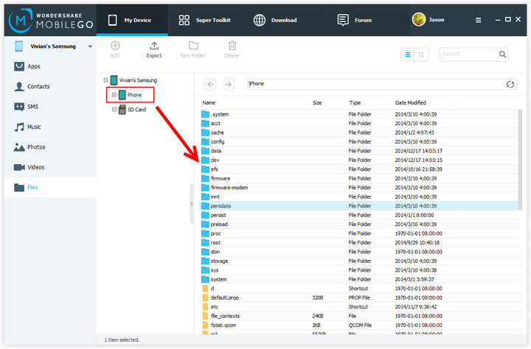Image resolution: width=531 pixels, height=349 pixels.
Task: Open the SMS section
Action: 50,107
